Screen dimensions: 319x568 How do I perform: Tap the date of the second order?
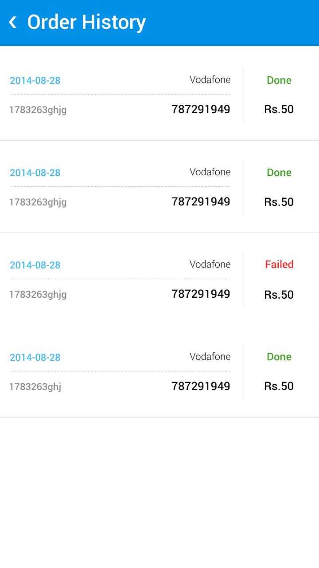[x=35, y=173]
